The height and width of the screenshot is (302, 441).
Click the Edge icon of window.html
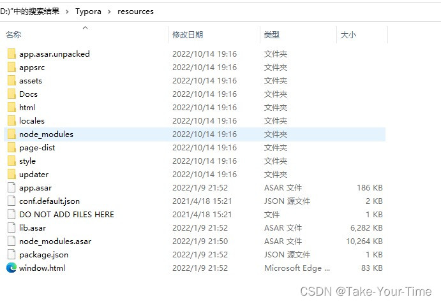point(11,268)
